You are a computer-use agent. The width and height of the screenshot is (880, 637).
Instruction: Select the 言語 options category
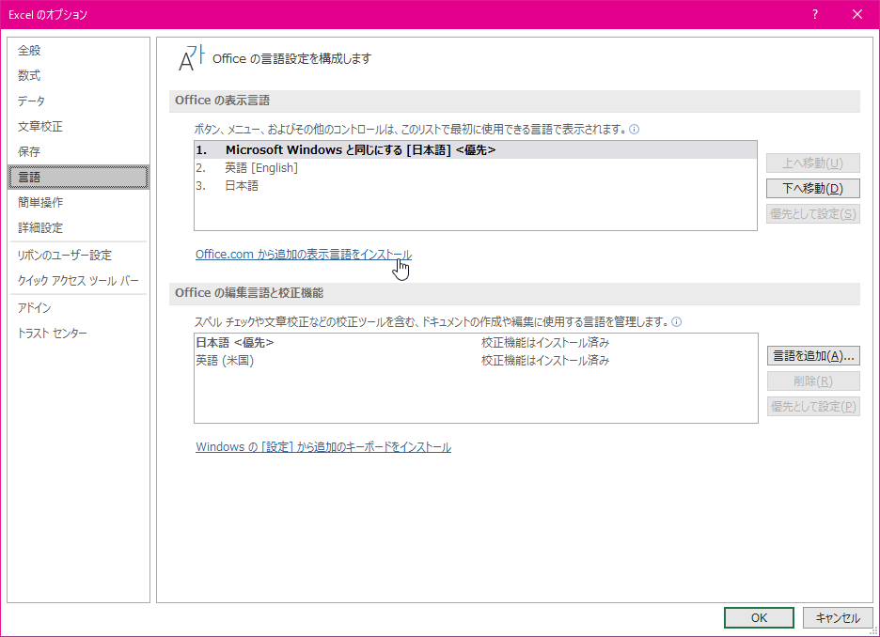(79, 178)
